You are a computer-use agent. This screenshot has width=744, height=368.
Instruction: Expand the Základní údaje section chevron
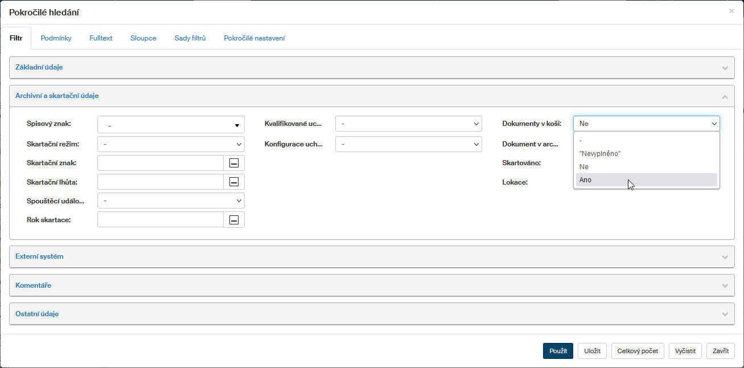coord(725,68)
